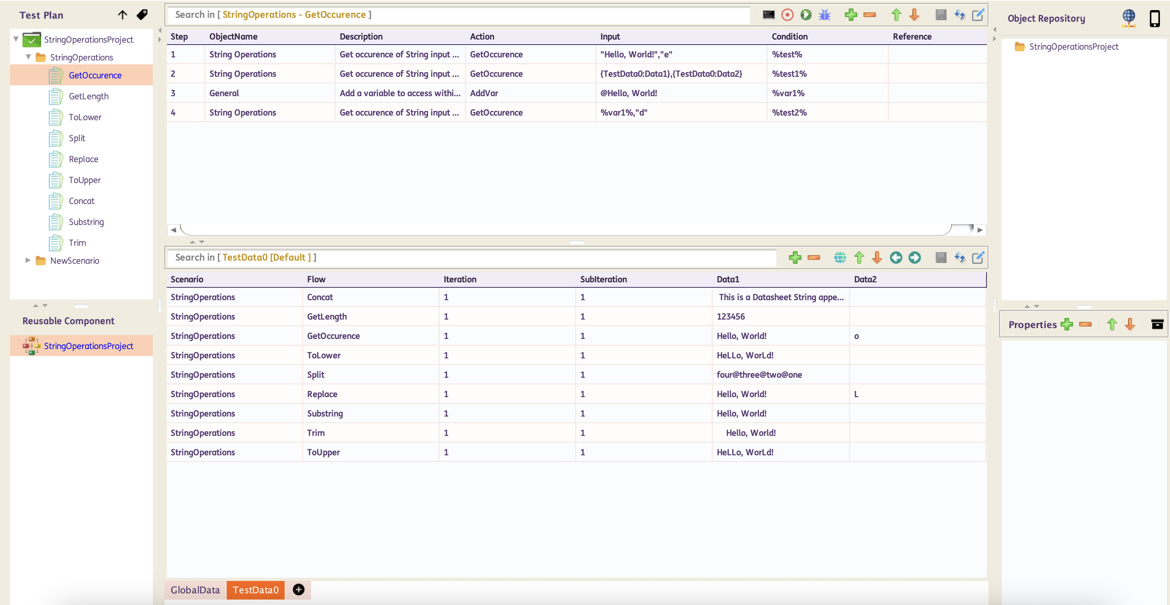Run the test case with green play icon

(806, 15)
